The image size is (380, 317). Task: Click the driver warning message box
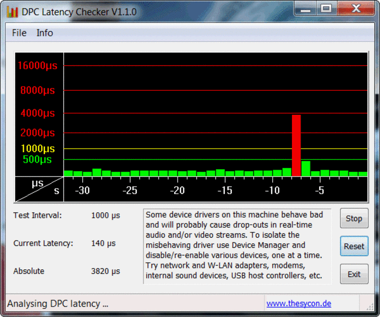click(237, 246)
